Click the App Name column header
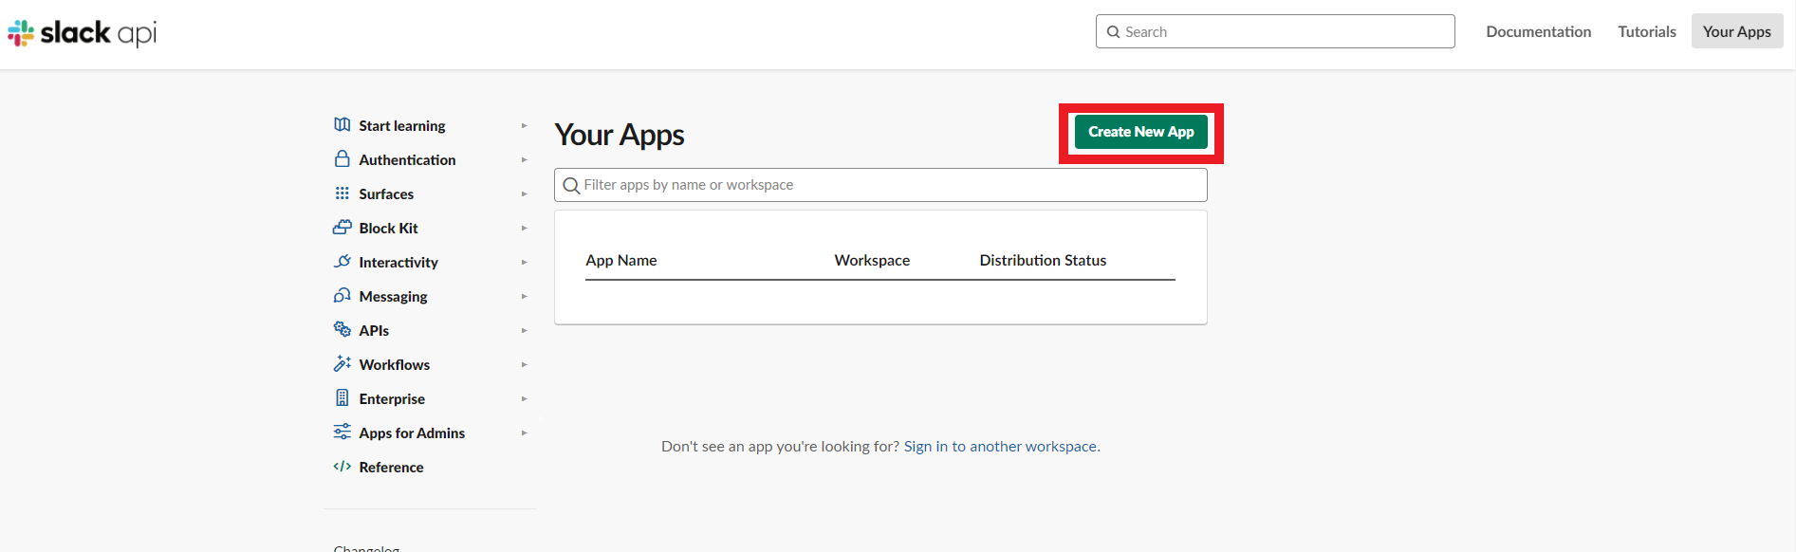 tap(621, 260)
